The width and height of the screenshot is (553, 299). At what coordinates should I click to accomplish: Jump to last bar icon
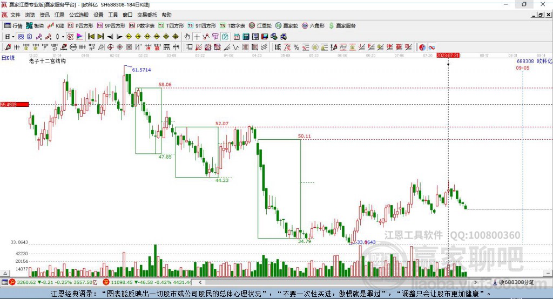click(x=100, y=37)
